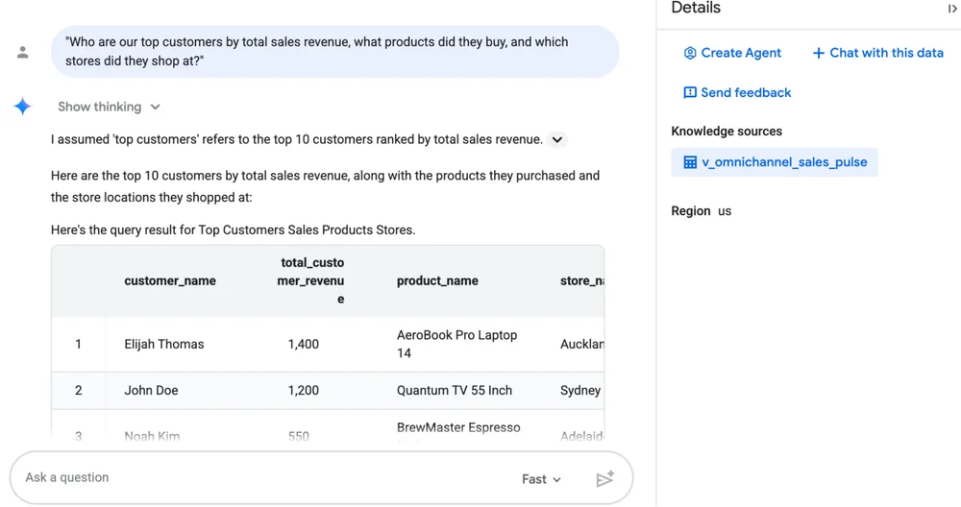Click row number 2 in the table

pos(78,391)
